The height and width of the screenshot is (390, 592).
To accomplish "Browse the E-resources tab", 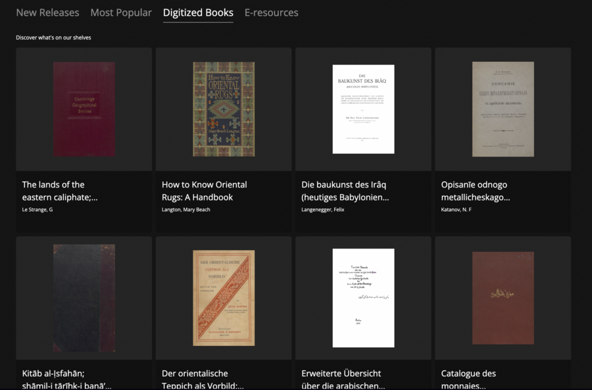I will (x=272, y=12).
